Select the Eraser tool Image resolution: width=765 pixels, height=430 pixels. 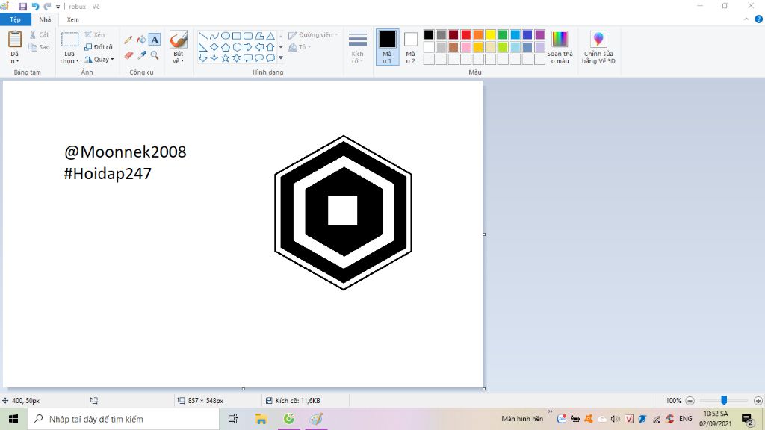coord(128,55)
